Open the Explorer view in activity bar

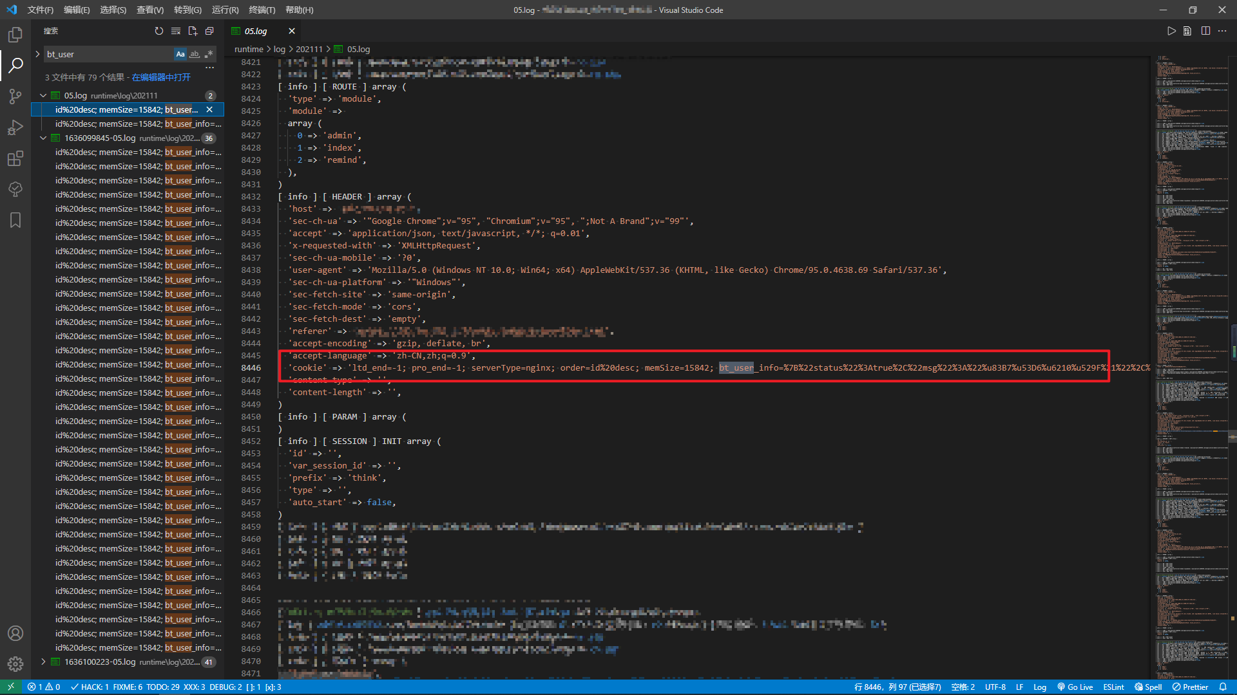(15, 34)
